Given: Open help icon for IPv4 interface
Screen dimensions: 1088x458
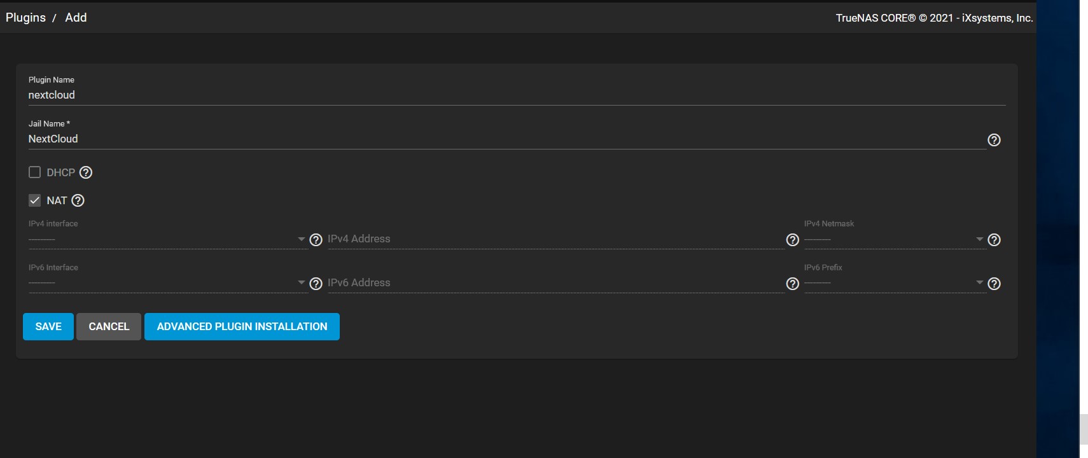Looking at the screenshot, I should click(316, 240).
